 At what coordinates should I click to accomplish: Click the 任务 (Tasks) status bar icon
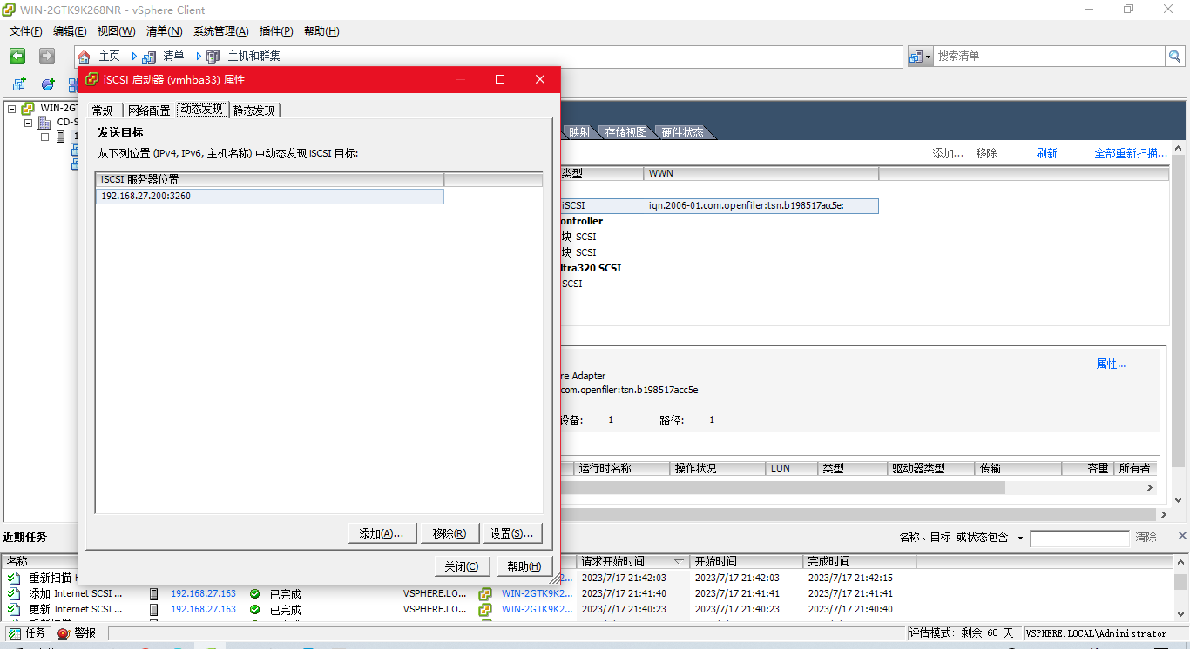15,633
